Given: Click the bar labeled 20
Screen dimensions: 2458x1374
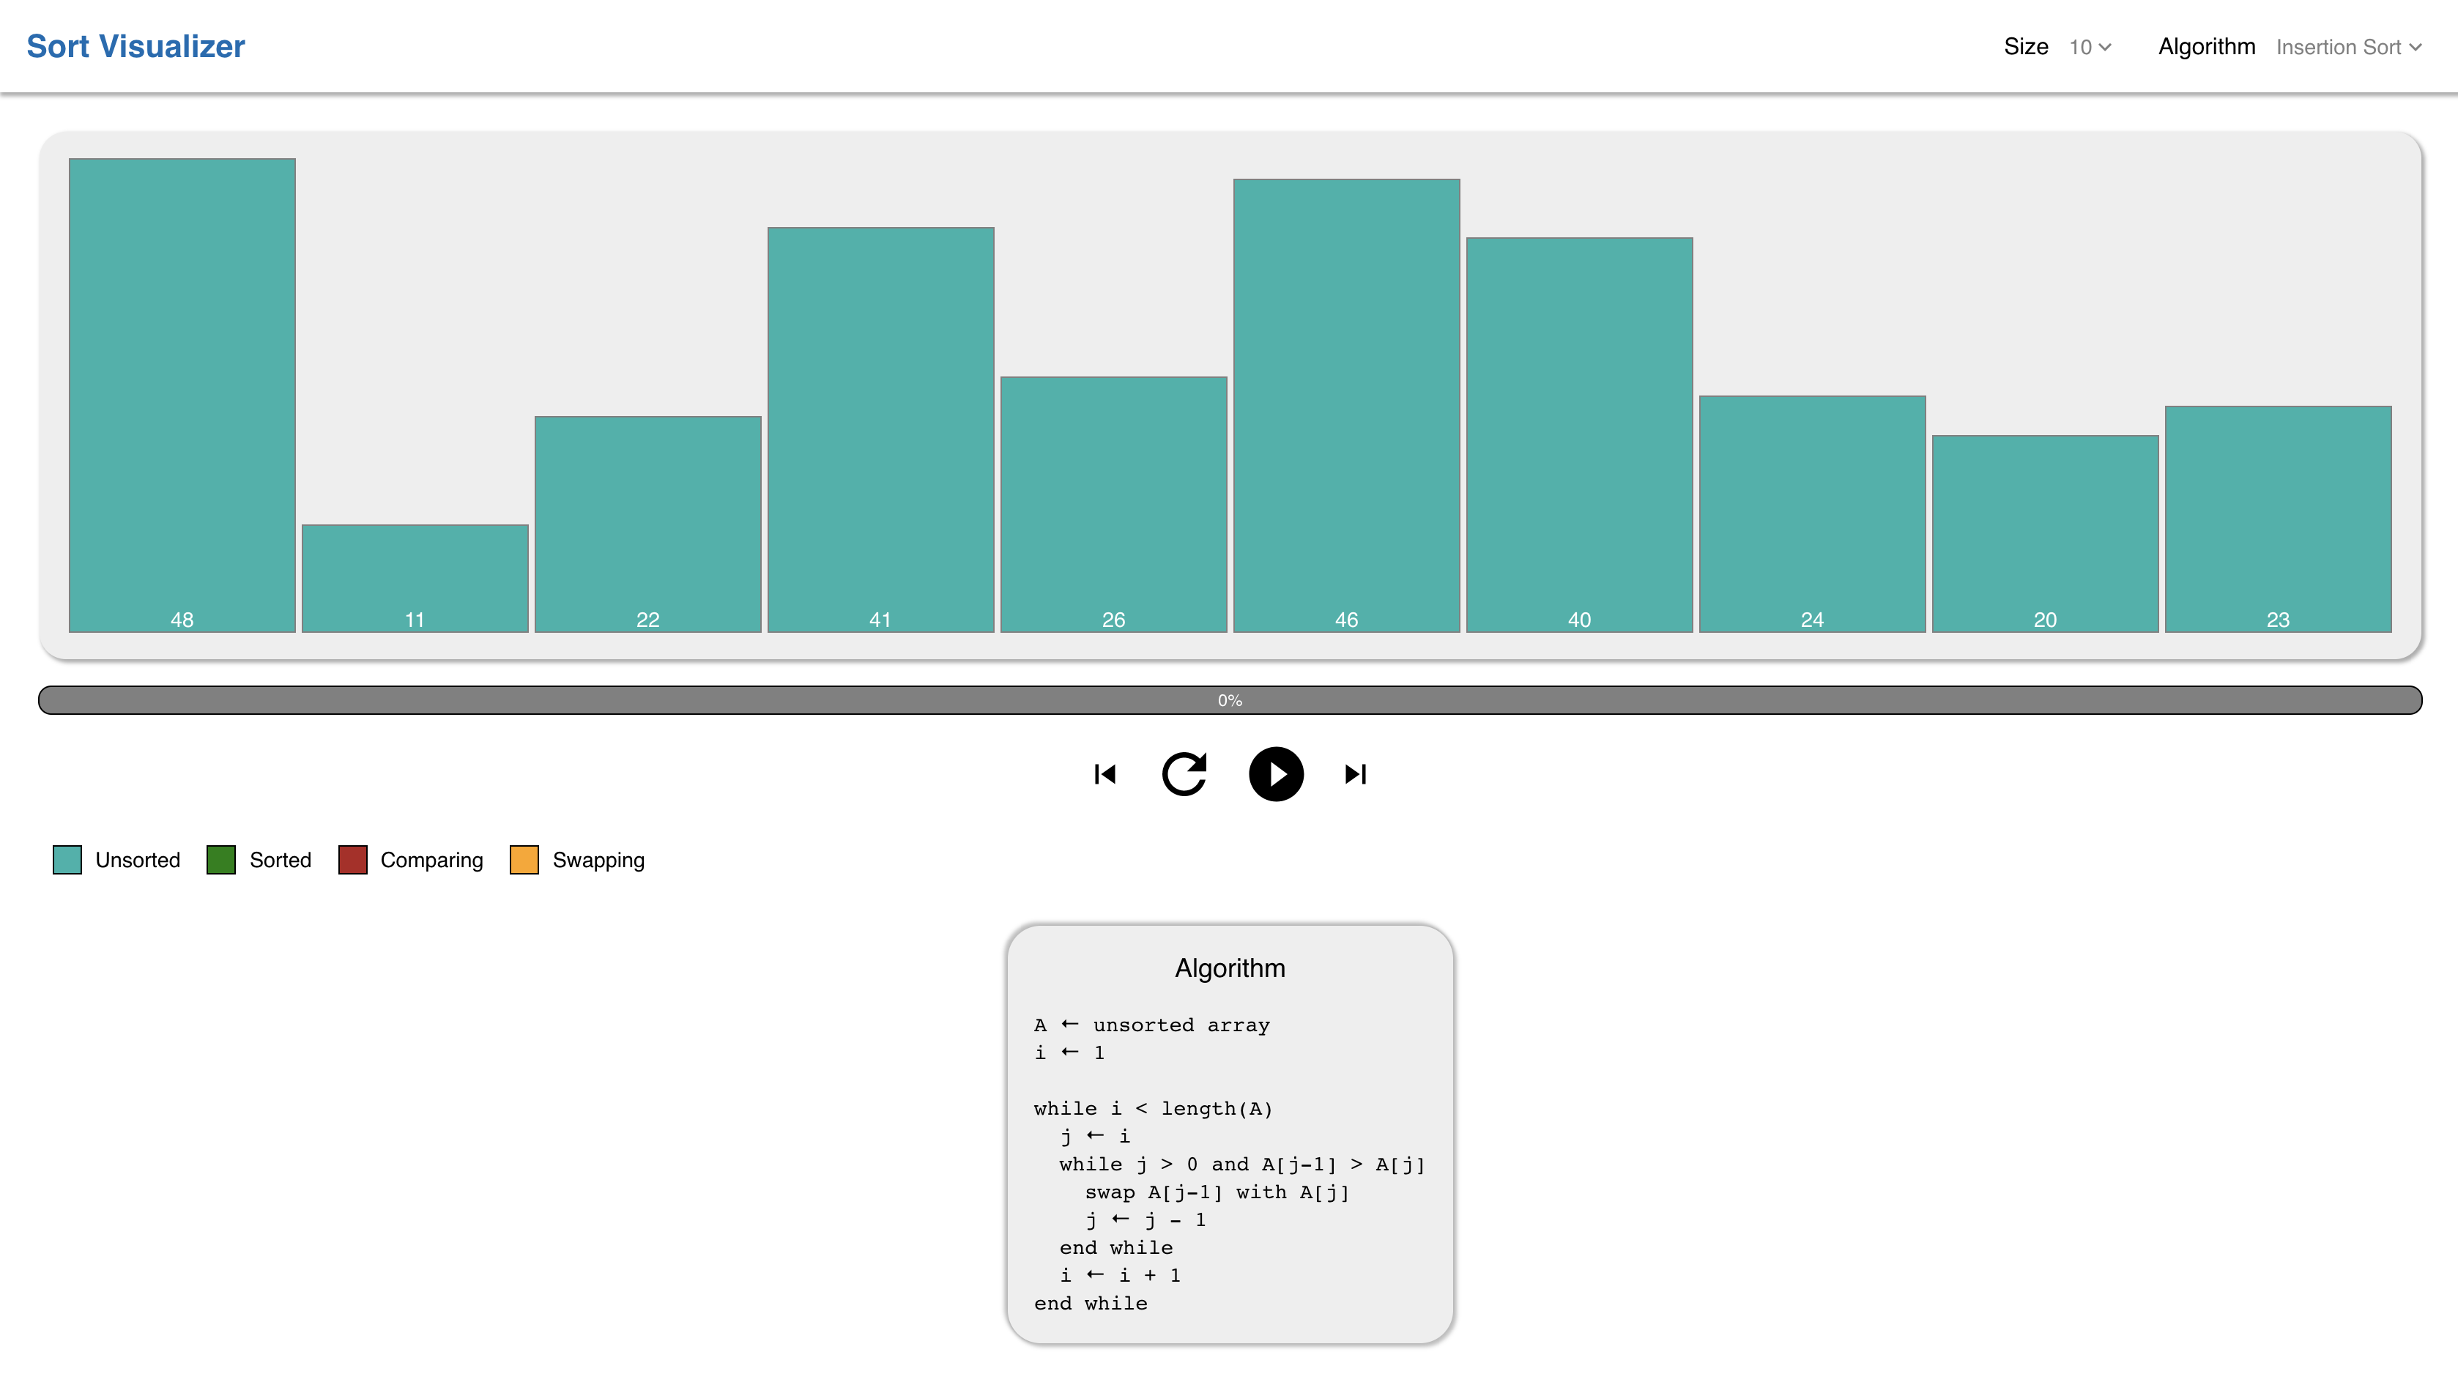Looking at the screenshot, I should [2044, 533].
